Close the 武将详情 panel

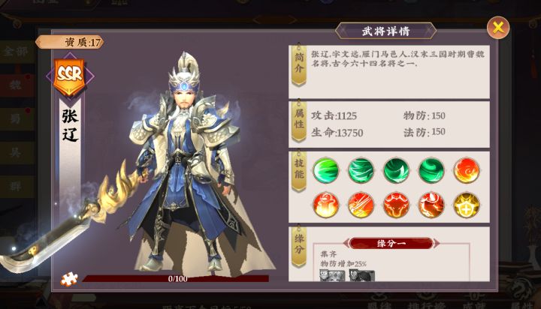(498, 28)
